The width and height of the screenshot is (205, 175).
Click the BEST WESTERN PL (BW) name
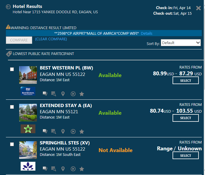click(66, 68)
